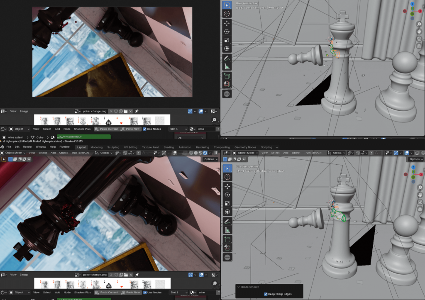Pick the Measure tool in upper-right viewport

point(227,66)
